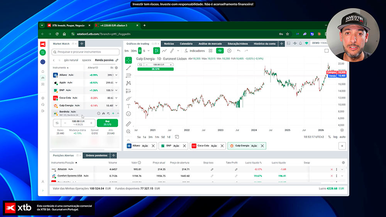Expand the timeframe dropdown arrow
Image resolution: width=386 pixels, height=217 pixels.
pos(149,50)
